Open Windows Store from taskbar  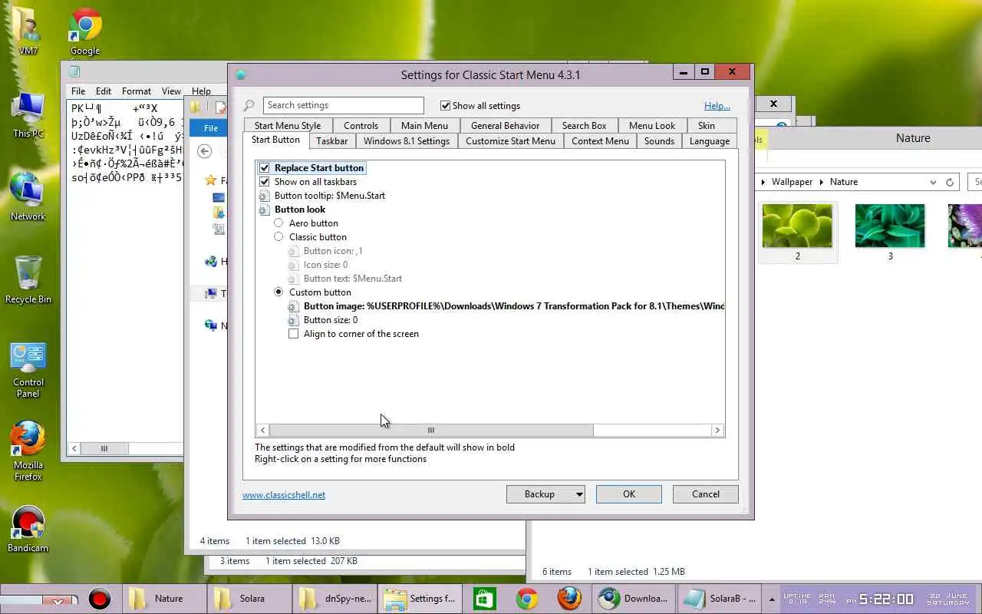[x=484, y=599]
